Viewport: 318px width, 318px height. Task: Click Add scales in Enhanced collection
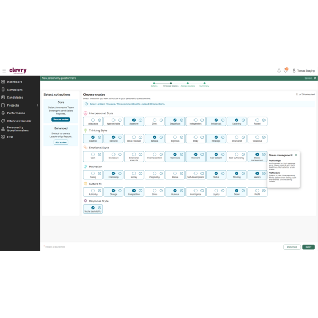(x=61, y=142)
